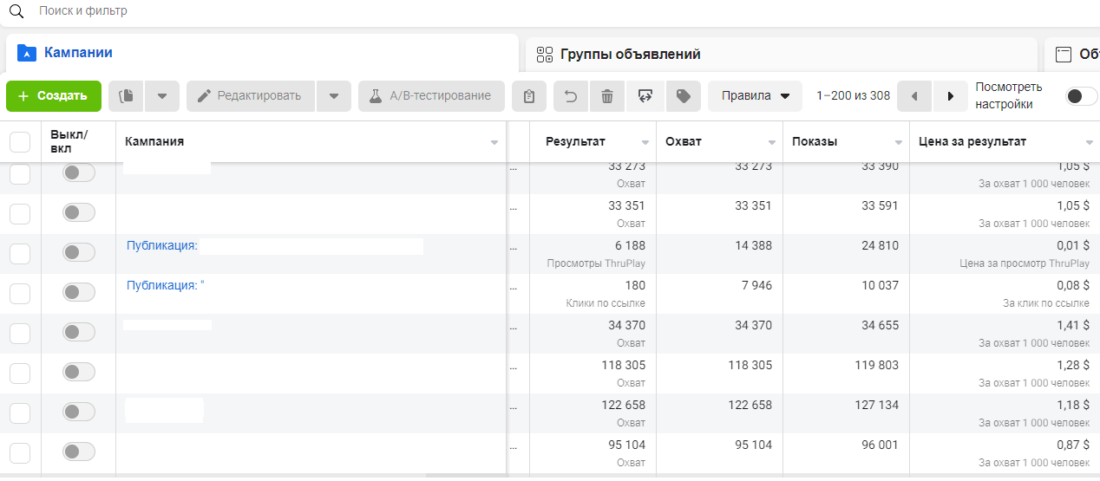Toggle the Посмотреть настройки switch

1081,96
